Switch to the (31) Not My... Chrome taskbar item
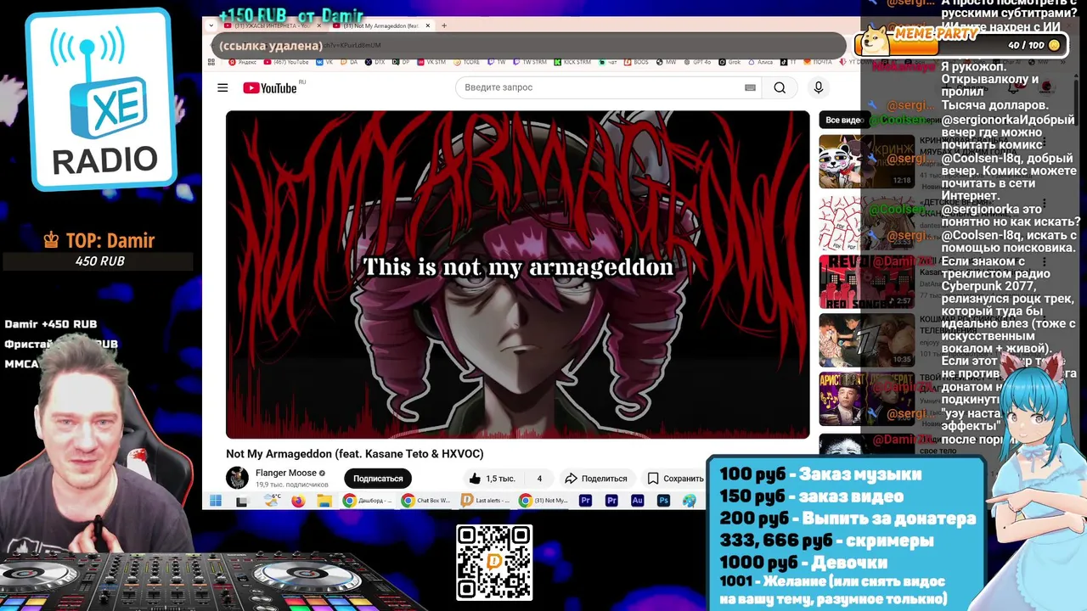The height and width of the screenshot is (611, 1087). click(544, 502)
